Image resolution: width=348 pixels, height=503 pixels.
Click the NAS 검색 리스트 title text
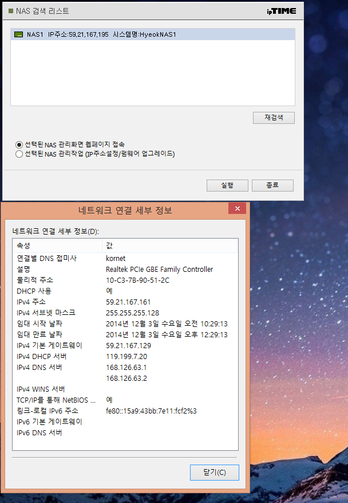42,11
